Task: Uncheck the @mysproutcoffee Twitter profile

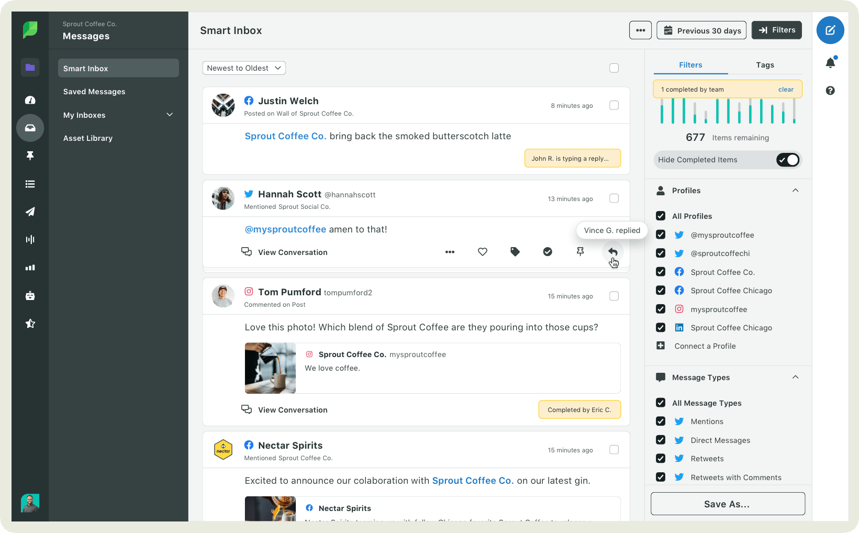Action: (x=661, y=235)
